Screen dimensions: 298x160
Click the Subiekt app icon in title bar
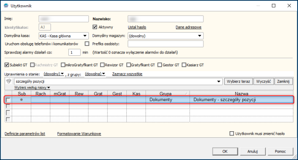[6, 6]
